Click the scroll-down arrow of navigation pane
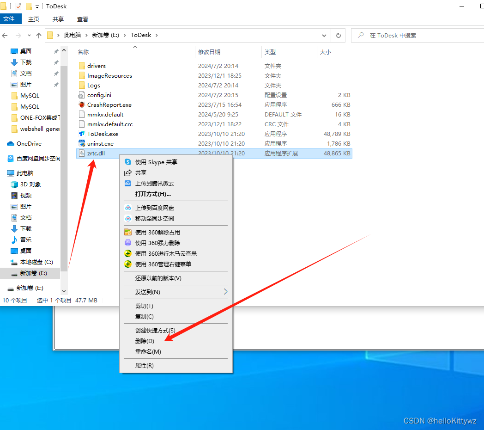The height and width of the screenshot is (430, 484). (64, 291)
